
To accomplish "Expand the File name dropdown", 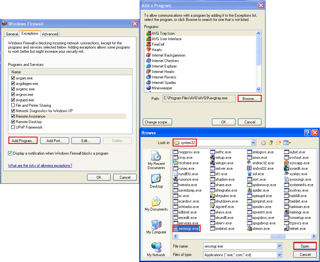I will click(279, 246).
